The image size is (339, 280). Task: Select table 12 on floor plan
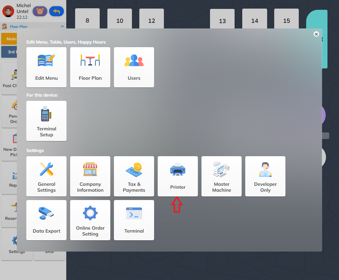coord(151,19)
